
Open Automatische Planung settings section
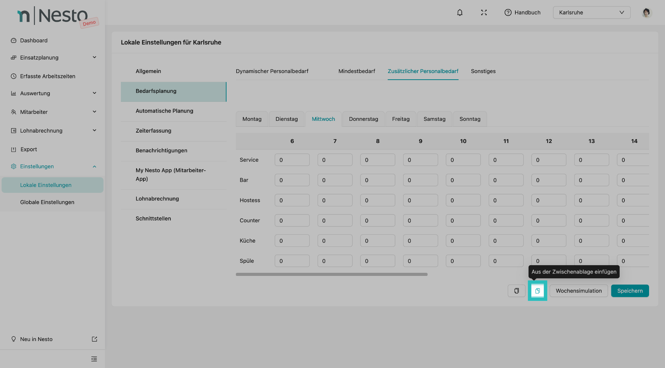[x=165, y=111]
